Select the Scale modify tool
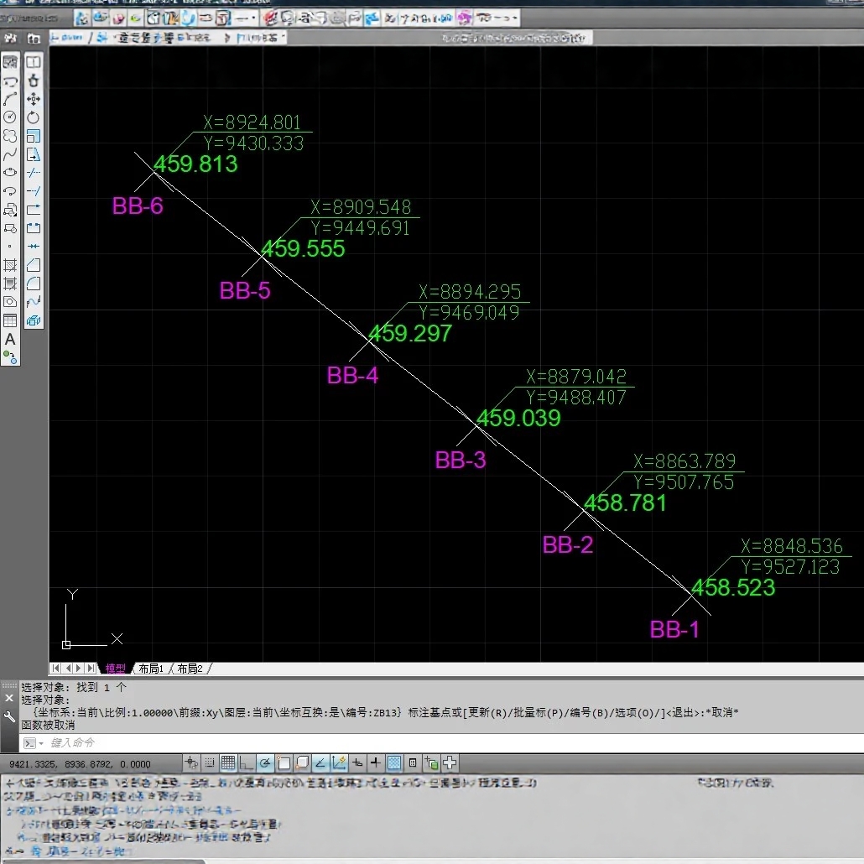The width and height of the screenshot is (864, 864). [34, 136]
